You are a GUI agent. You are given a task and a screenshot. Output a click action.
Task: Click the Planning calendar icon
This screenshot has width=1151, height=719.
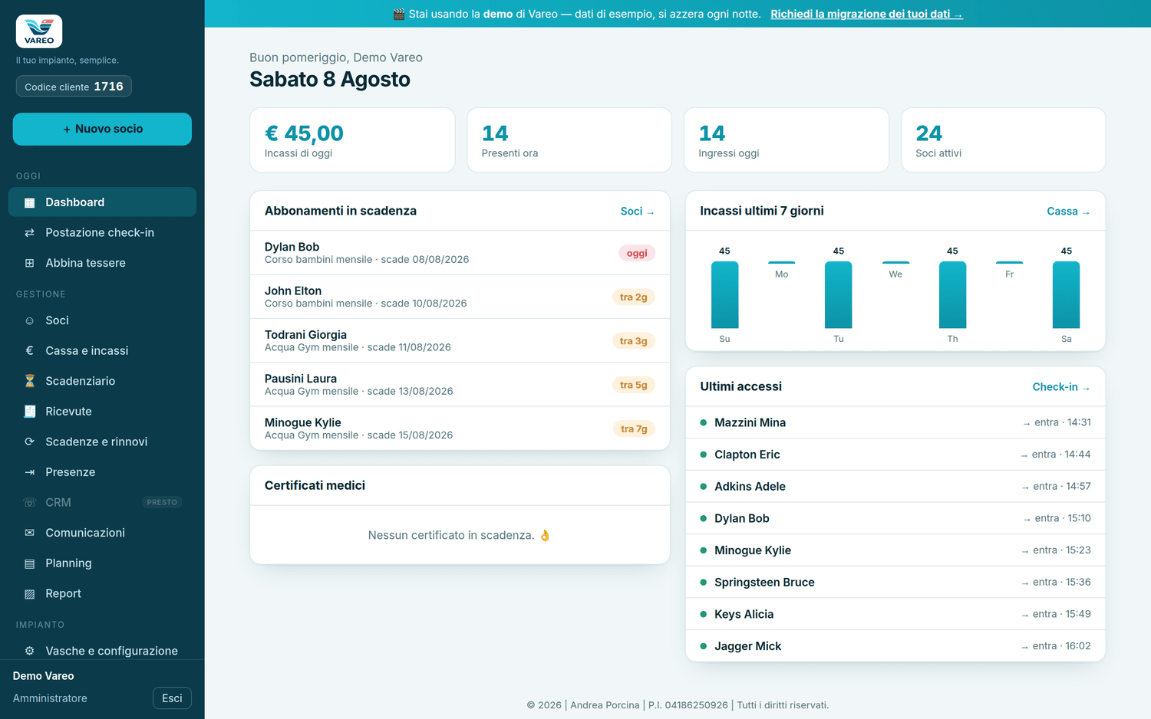pos(30,563)
